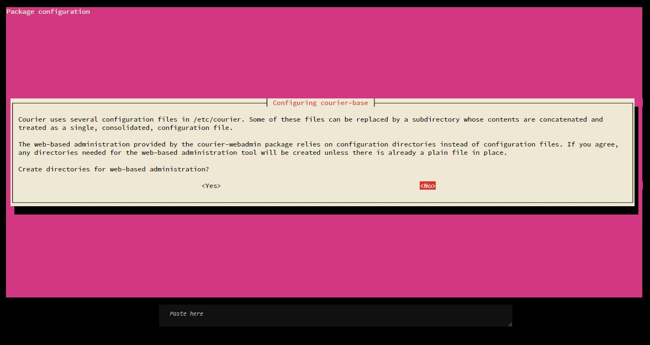Click the resize grip of the paste box
Image resolution: width=650 pixels, height=345 pixels.
click(x=510, y=324)
